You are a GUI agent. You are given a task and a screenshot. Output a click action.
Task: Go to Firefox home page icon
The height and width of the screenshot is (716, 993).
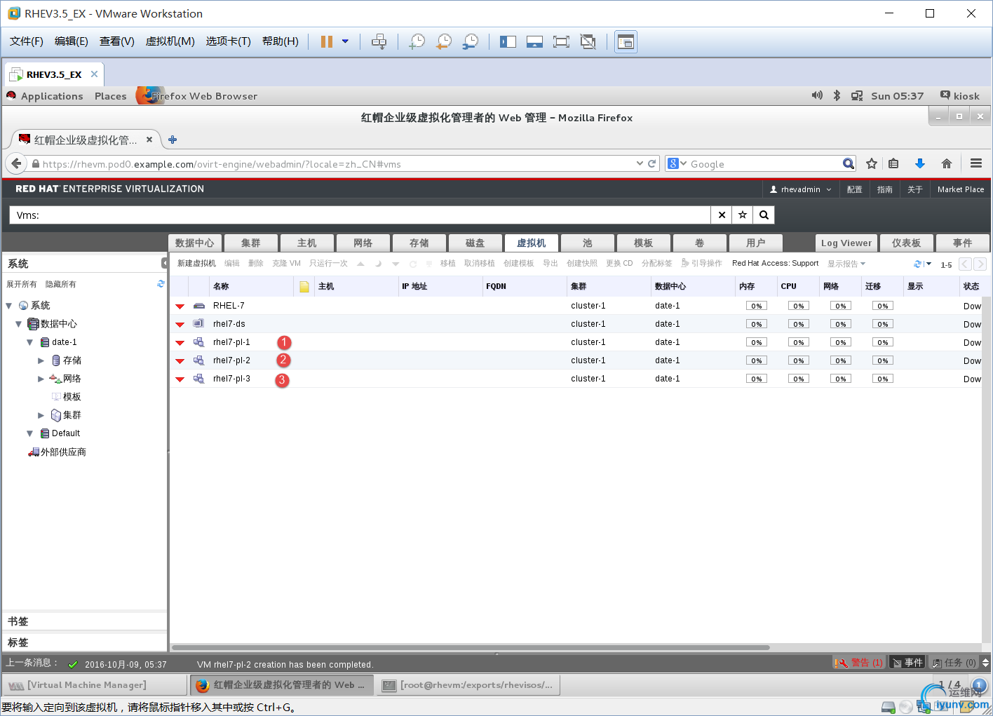(947, 163)
